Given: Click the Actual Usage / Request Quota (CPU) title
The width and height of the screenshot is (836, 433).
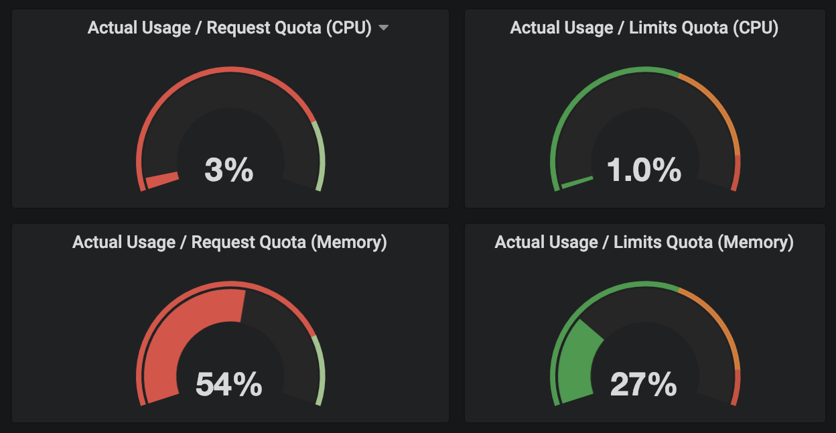Looking at the screenshot, I should (x=229, y=28).
